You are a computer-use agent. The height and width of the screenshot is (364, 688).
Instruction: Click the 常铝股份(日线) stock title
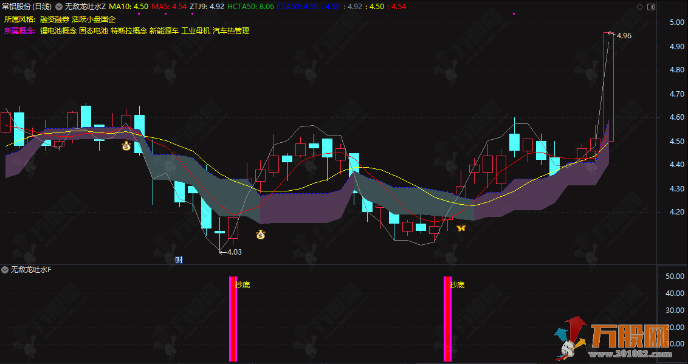[x=27, y=7]
